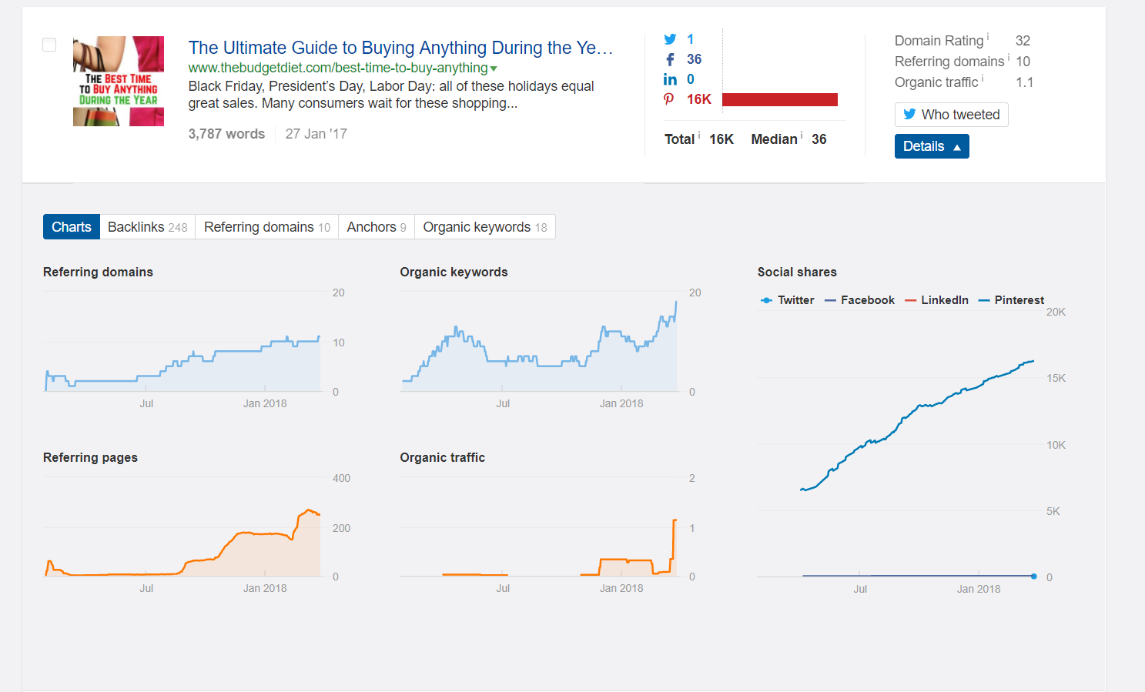This screenshot has width=1145, height=692.
Task: Open The Ultimate Guide to Buying Anything article
Action: pos(400,48)
